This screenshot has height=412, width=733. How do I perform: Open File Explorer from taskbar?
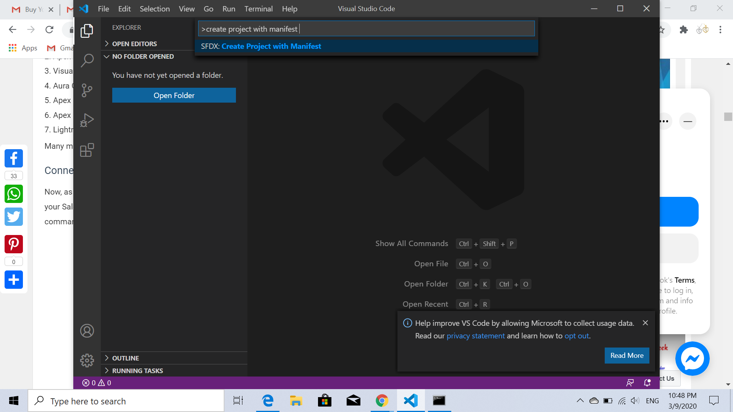point(296,401)
